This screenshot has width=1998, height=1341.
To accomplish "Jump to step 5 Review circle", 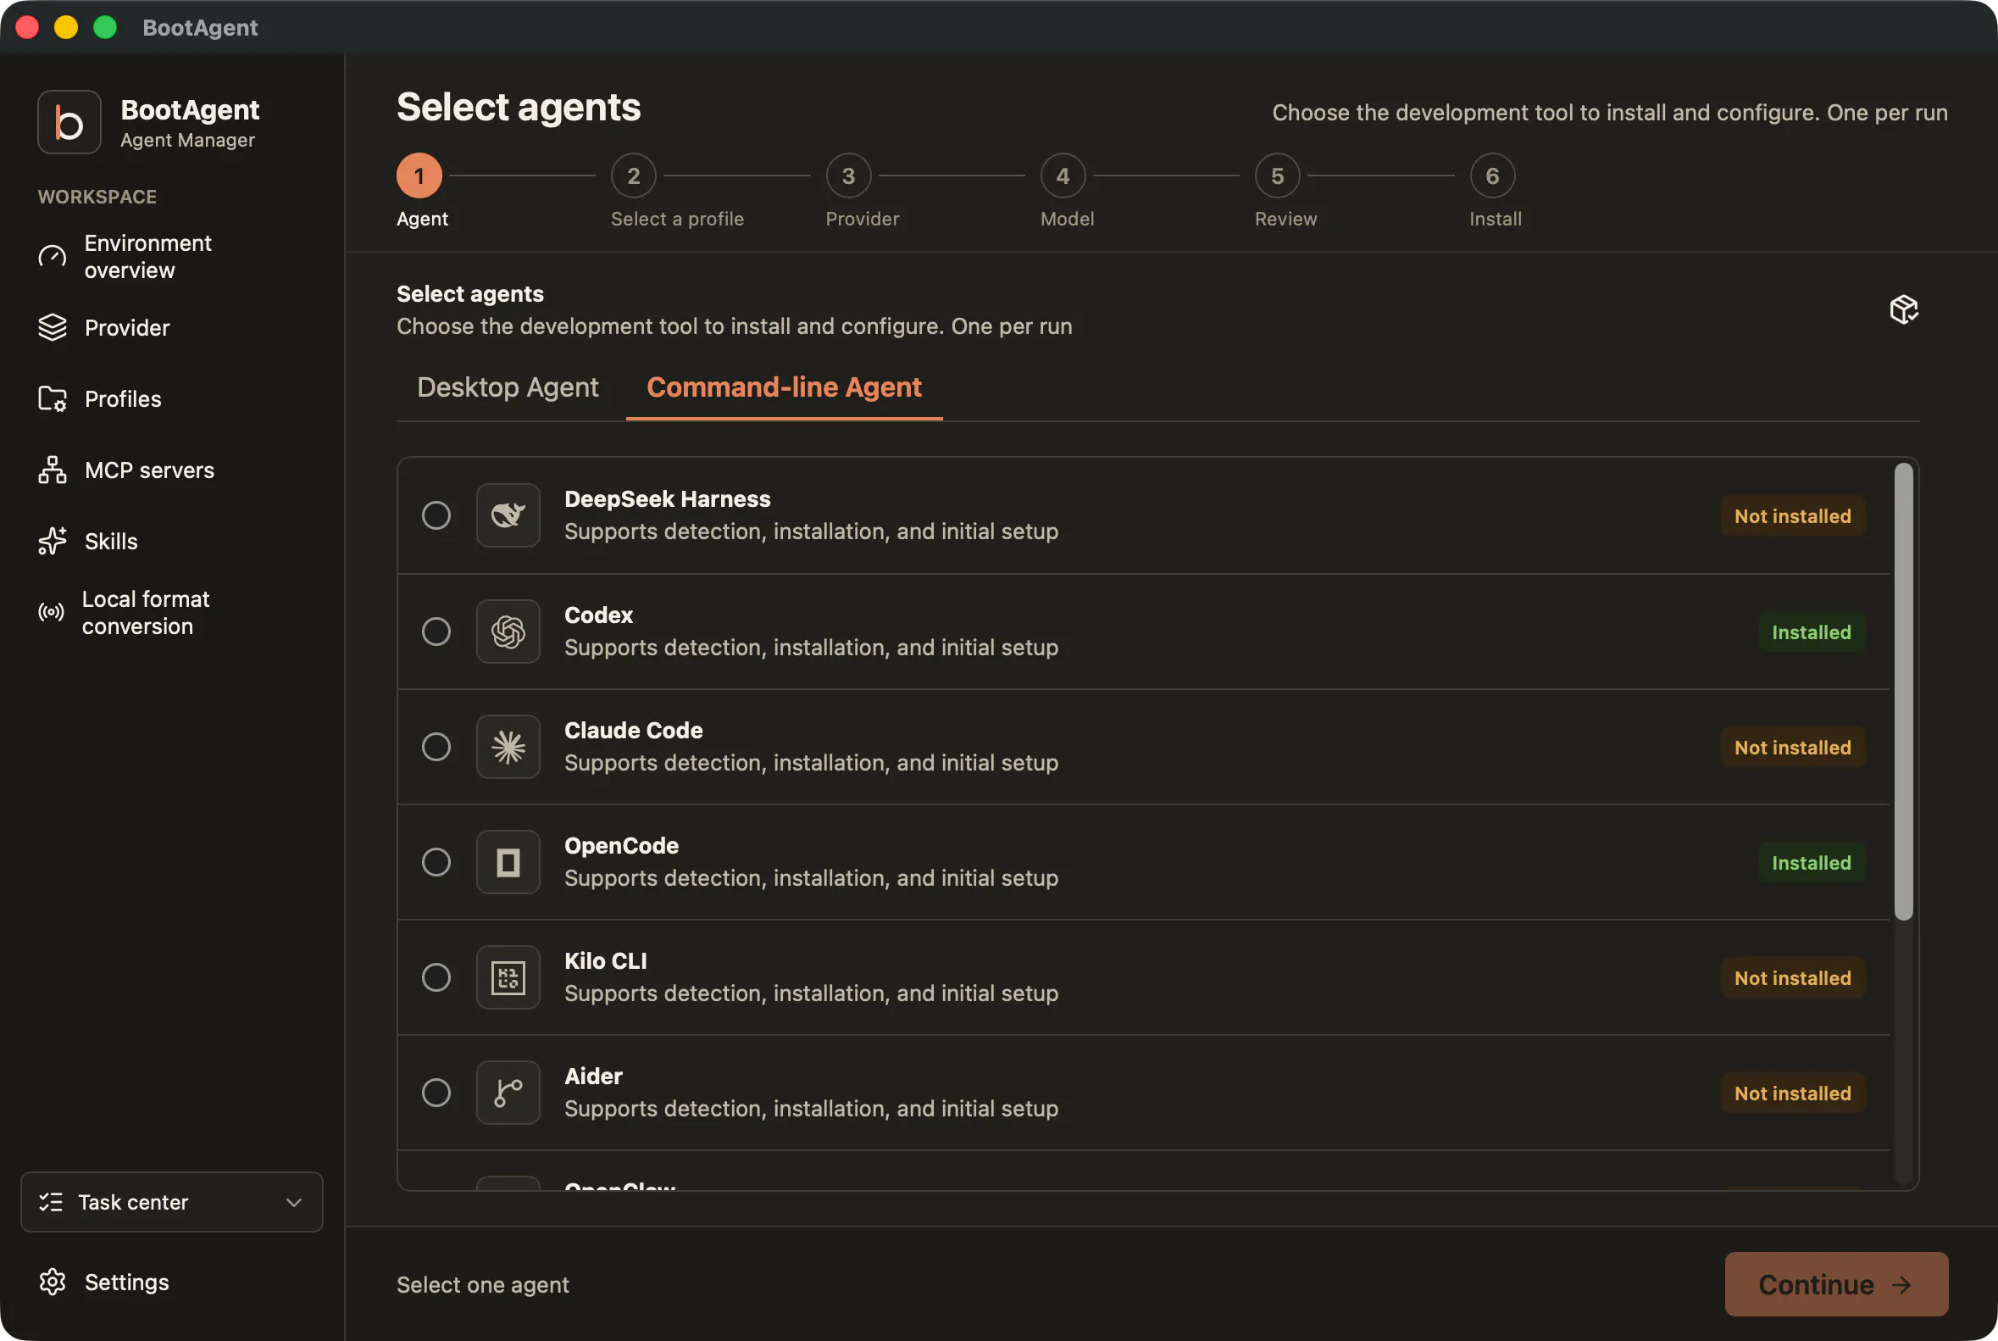I will point(1277,176).
